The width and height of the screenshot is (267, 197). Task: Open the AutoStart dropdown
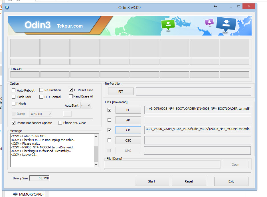pyautogui.click(x=86, y=105)
